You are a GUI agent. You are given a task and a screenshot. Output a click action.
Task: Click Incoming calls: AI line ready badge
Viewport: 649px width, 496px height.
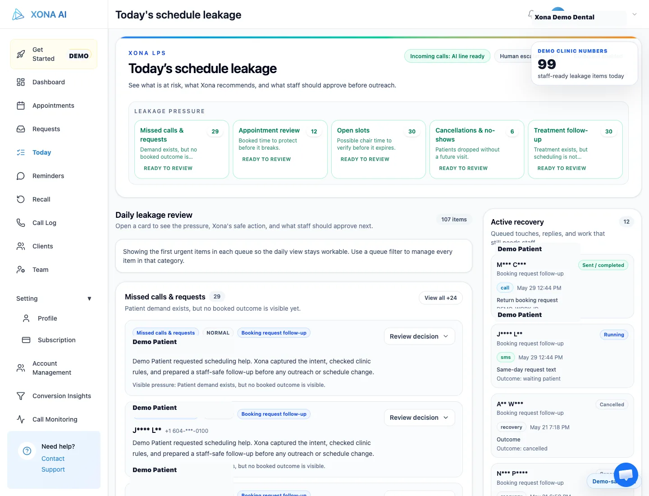click(447, 56)
